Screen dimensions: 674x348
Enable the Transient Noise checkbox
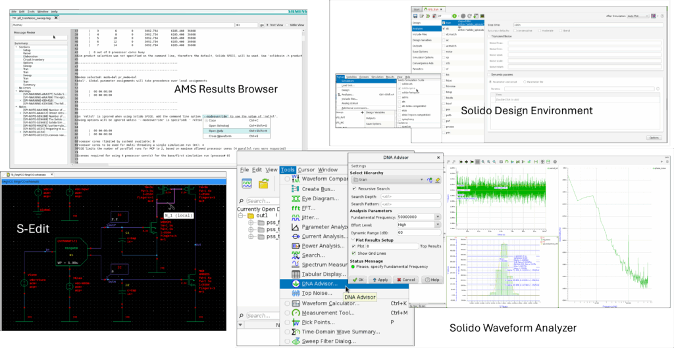pos(488,36)
